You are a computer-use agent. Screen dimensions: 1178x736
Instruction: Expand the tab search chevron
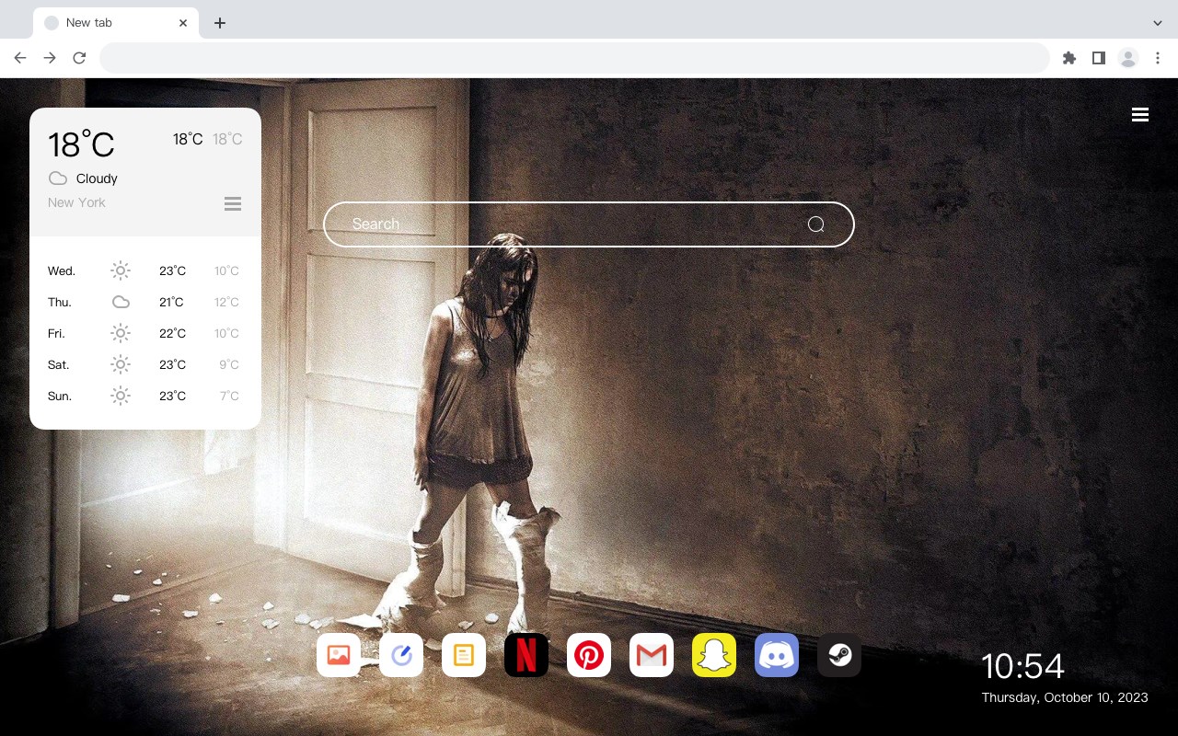pos(1158,23)
